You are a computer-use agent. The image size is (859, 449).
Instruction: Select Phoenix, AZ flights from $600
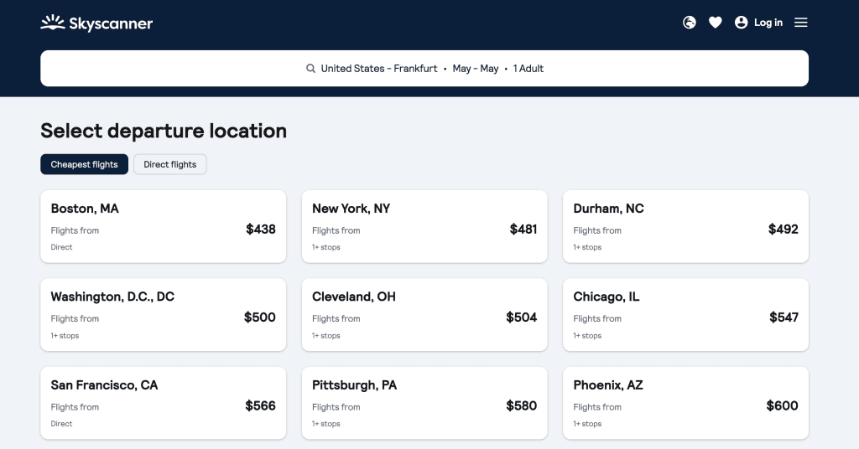pyautogui.click(x=686, y=403)
